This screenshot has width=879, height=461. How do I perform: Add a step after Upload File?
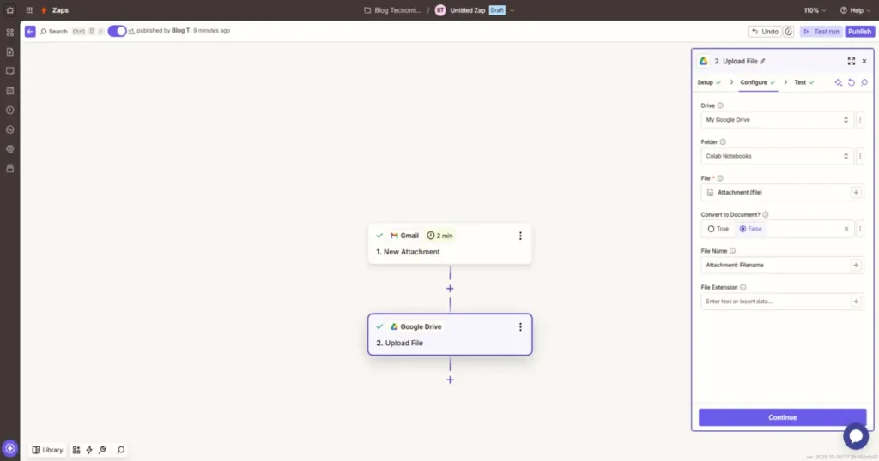(450, 380)
